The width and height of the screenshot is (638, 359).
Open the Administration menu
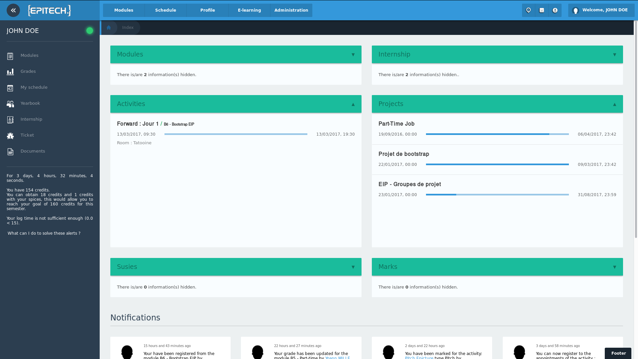291,10
